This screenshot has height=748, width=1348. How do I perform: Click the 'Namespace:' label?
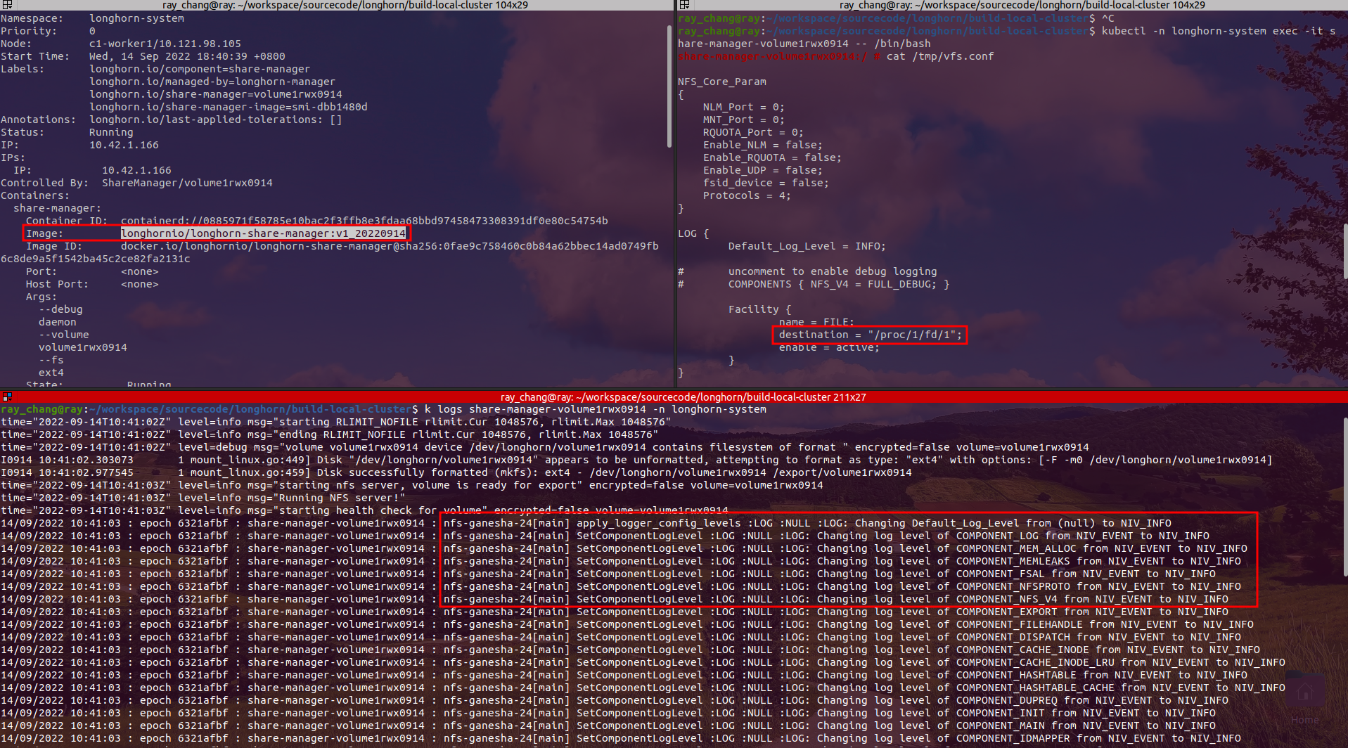[32, 18]
